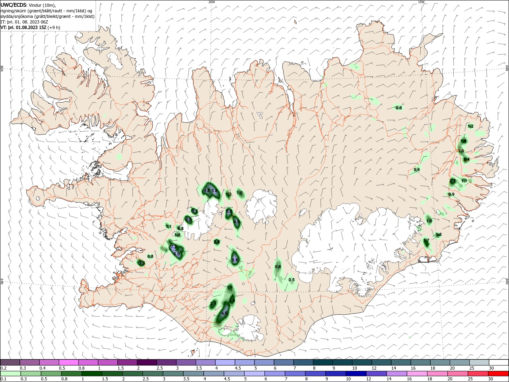Click the 2.7 value in the east
509x382 pixels.
tap(453, 181)
